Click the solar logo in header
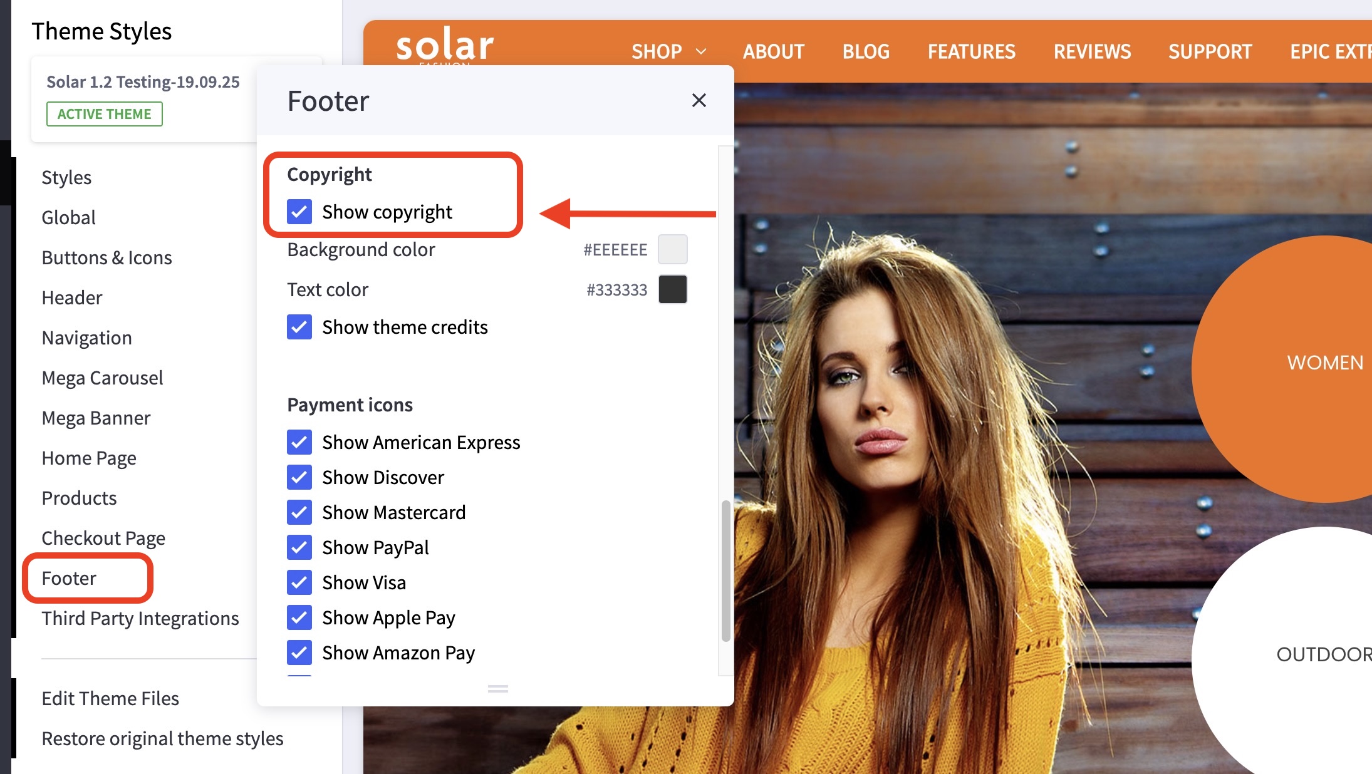The width and height of the screenshot is (1372, 774). 444,45
